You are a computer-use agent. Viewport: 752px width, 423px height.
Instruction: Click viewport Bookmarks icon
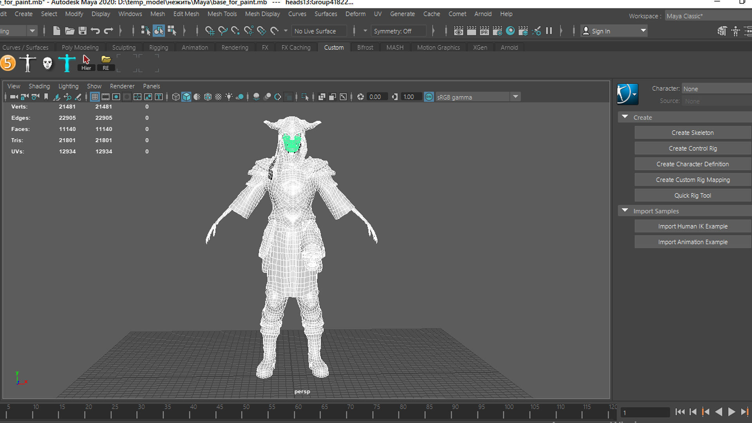click(x=46, y=97)
